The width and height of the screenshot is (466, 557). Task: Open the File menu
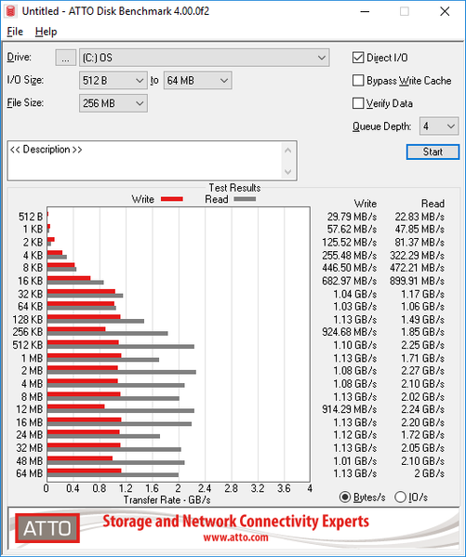15,32
